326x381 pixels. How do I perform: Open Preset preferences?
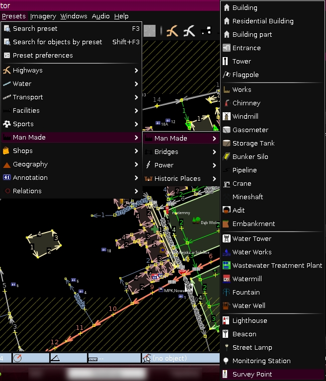pos(43,55)
